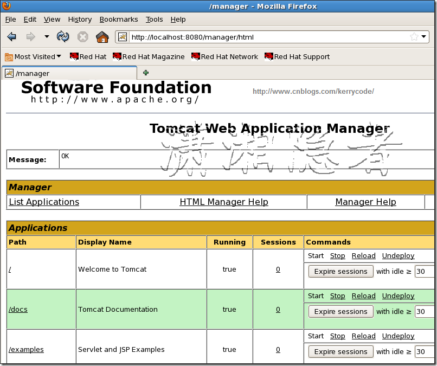Click the 'Commands' column header
The width and height of the screenshot is (437, 366).
(x=329, y=242)
